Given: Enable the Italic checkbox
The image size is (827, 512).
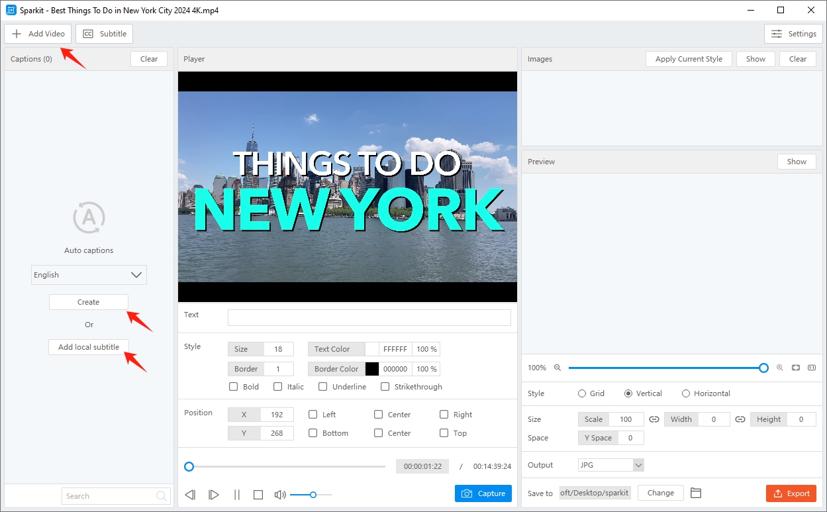Looking at the screenshot, I should pyautogui.click(x=278, y=387).
